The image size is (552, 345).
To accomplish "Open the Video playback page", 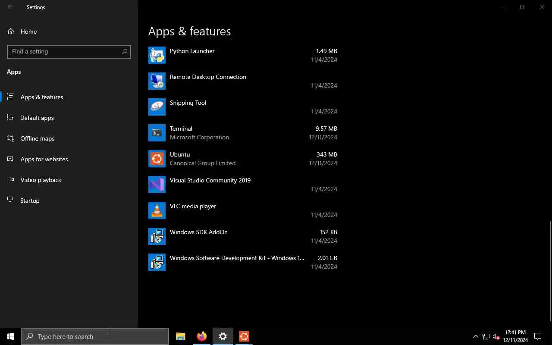I will point(69,180).
